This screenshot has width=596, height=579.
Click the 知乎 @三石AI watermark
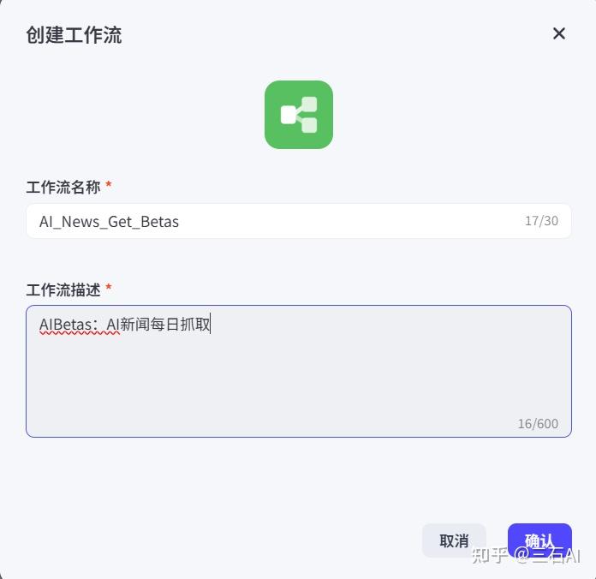526,556
